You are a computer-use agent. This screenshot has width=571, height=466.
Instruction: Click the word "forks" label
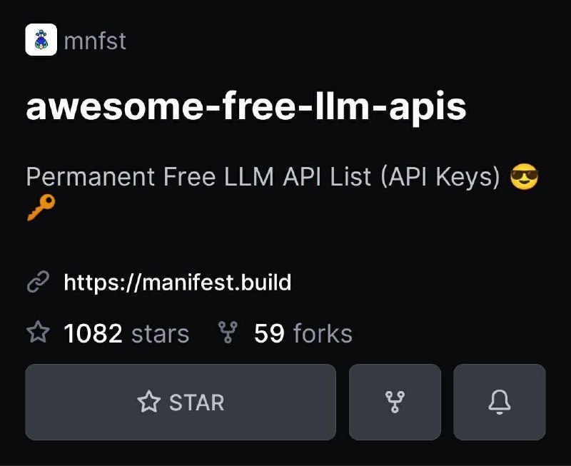(x=322, y=333)
